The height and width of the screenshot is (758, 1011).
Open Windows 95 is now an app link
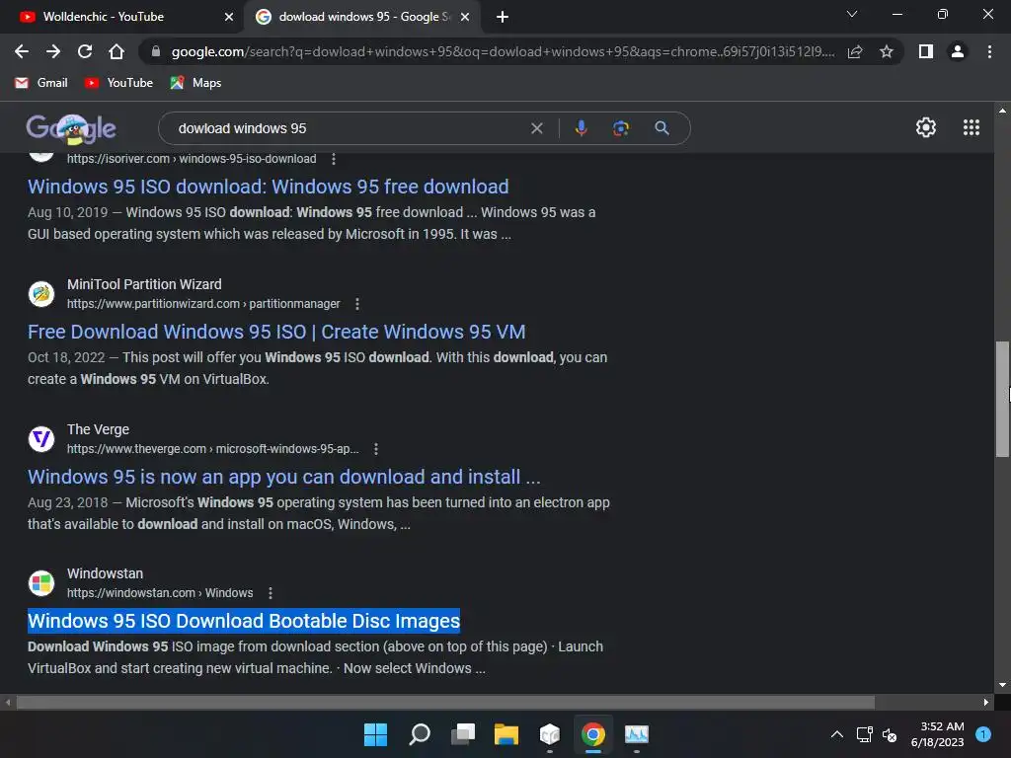283,477
